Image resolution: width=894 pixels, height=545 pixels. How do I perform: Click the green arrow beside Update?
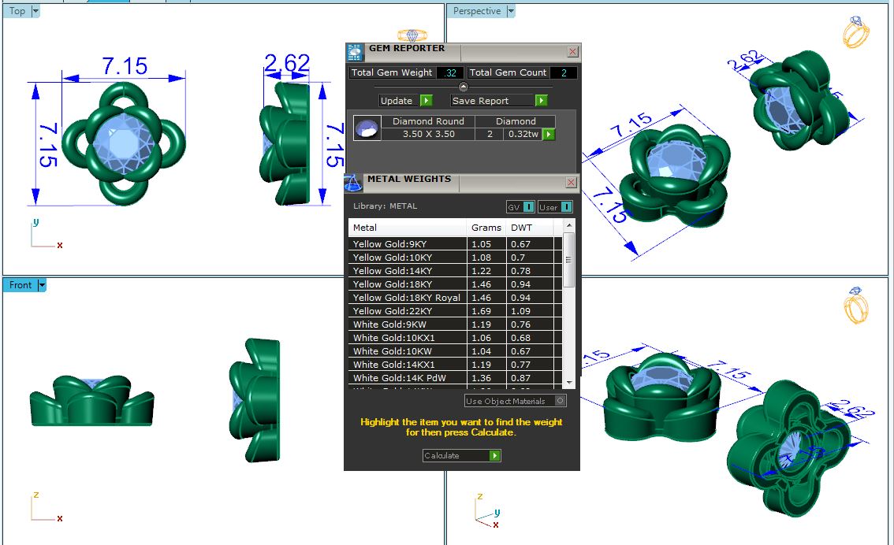[426, 101]
